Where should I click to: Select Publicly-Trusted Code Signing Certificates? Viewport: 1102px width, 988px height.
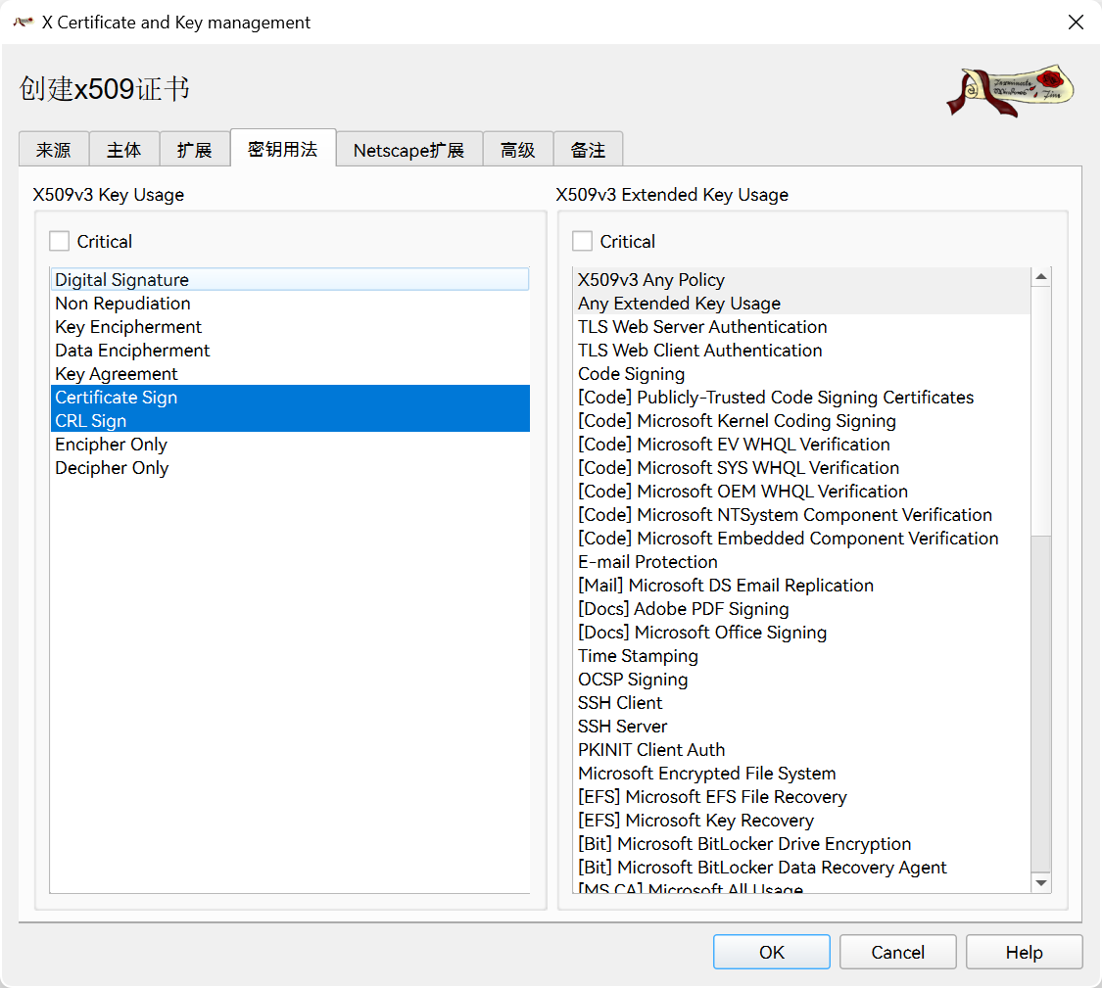pyautogui.click(x=802, y=397)
